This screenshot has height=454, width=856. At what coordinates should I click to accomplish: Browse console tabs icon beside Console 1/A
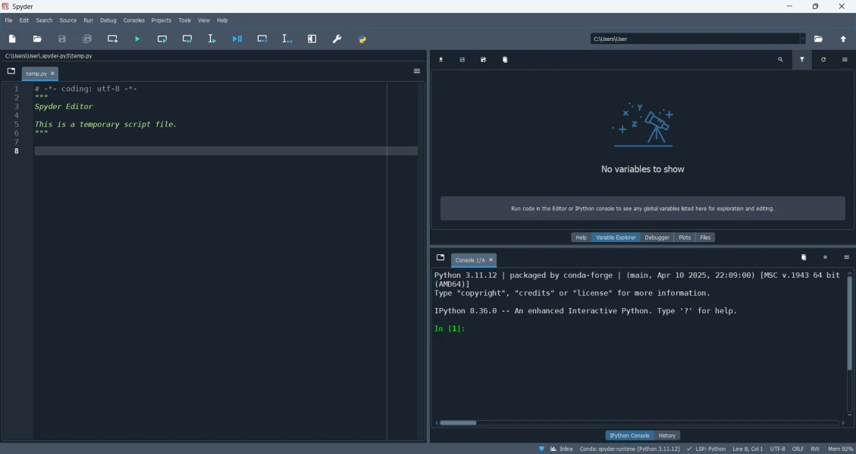pyautogui.click(x=441, y=257)
